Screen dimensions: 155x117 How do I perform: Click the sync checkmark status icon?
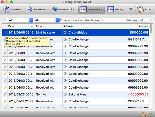(x=151, y=114)
